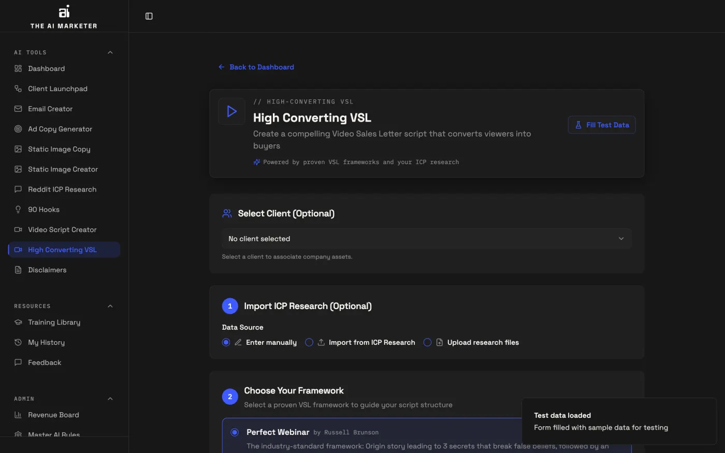Click the Import ICP Research (Optional) heading

click(308, 306)
